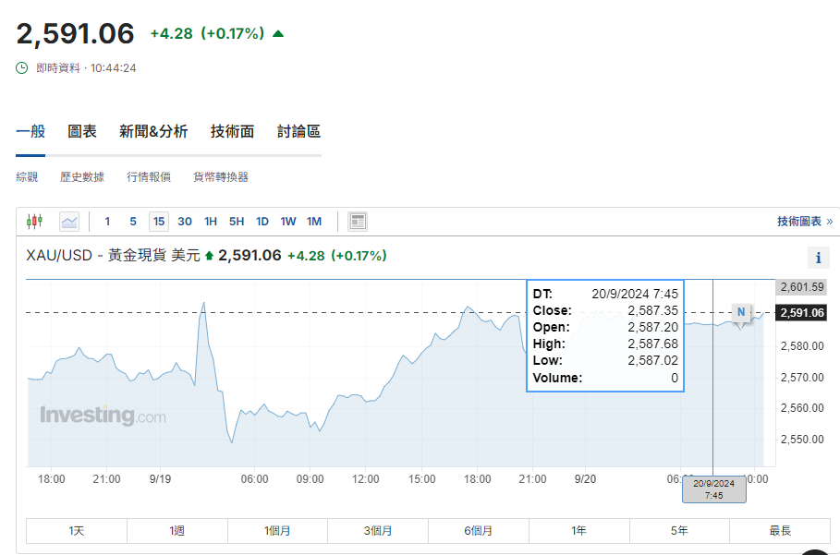Switch to area chart type icon
Viewport: 840px width, 555px height.
point(69,222)
